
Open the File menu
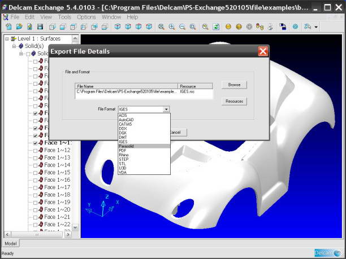tap(15, 17)
